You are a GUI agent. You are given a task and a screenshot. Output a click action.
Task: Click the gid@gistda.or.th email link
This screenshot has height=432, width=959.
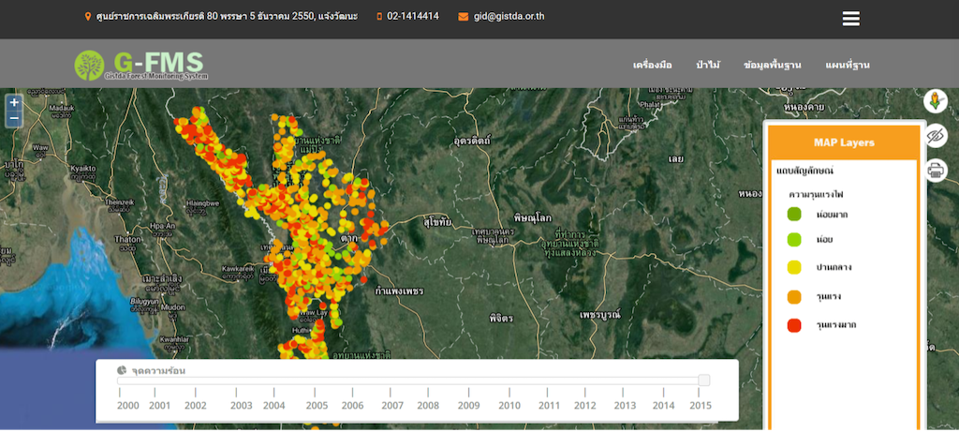tap(510, 17)
